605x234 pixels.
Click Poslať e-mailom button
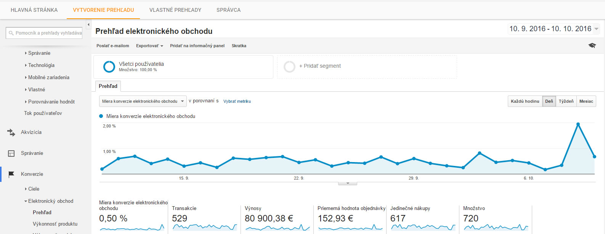pyautogui.click(x=112, y=46)
